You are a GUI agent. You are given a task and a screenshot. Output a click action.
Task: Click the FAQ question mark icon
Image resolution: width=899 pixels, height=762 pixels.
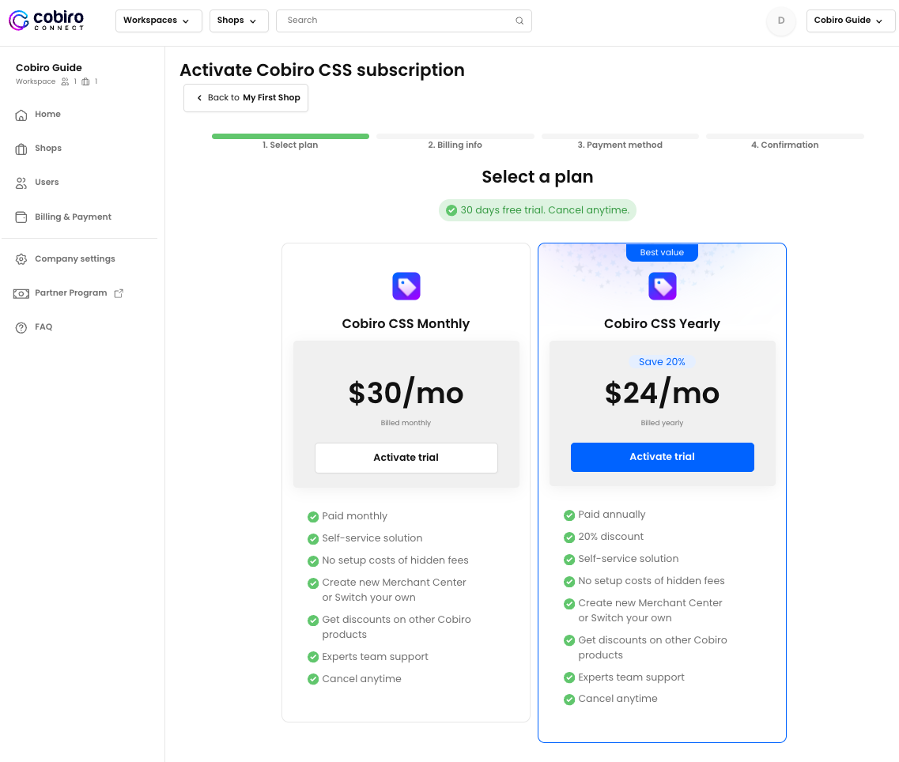pyautogui.click(x=21, y=327)
